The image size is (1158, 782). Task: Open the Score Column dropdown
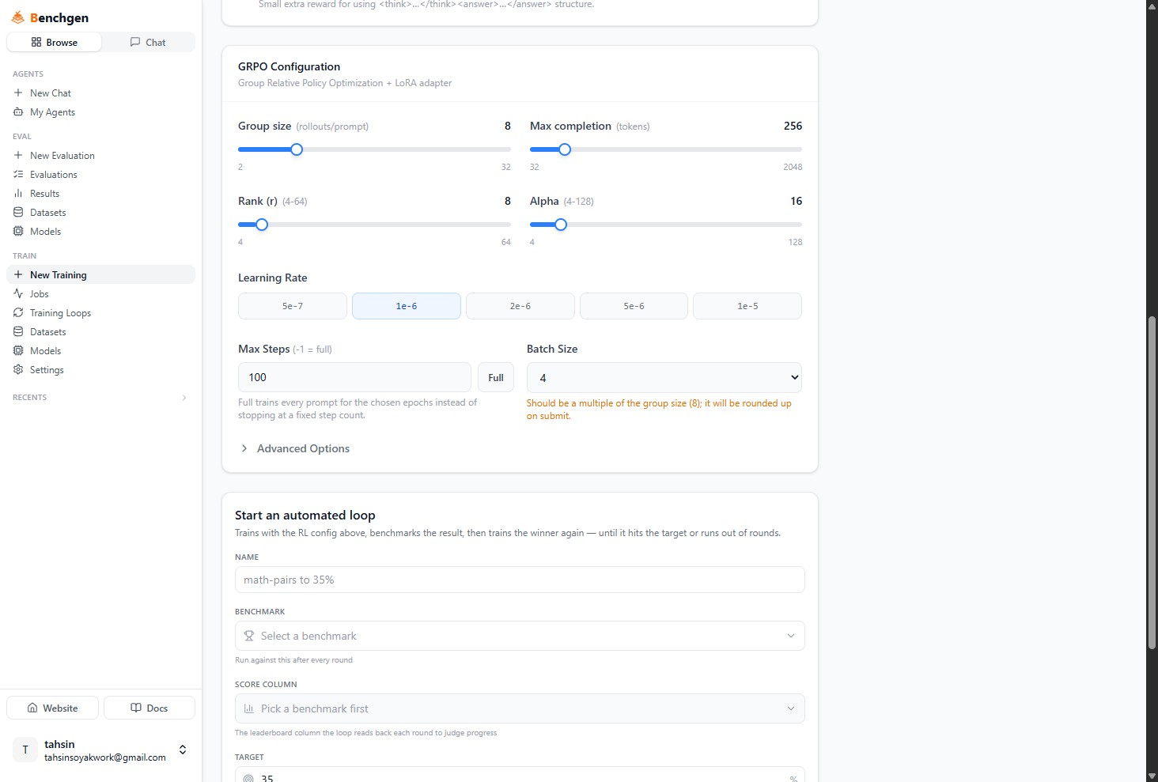click(x=520, y=708)
